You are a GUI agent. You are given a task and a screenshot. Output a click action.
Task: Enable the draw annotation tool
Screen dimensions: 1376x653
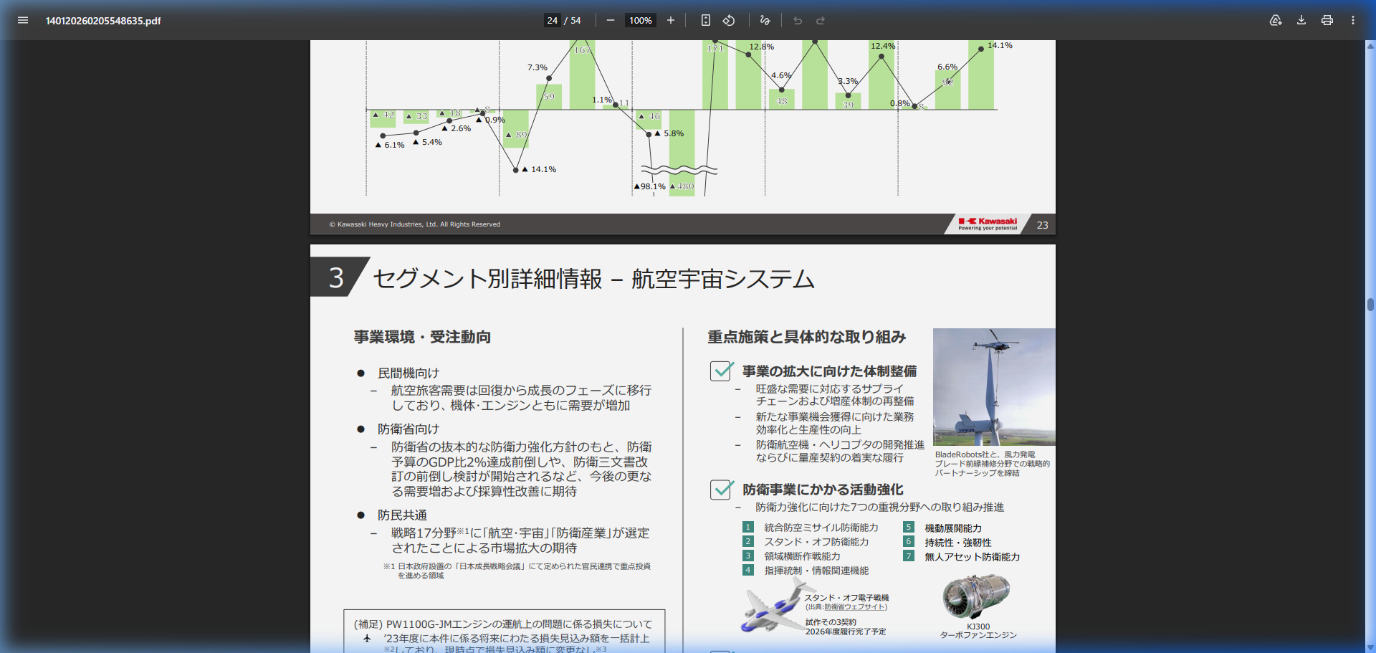(765, 20)
